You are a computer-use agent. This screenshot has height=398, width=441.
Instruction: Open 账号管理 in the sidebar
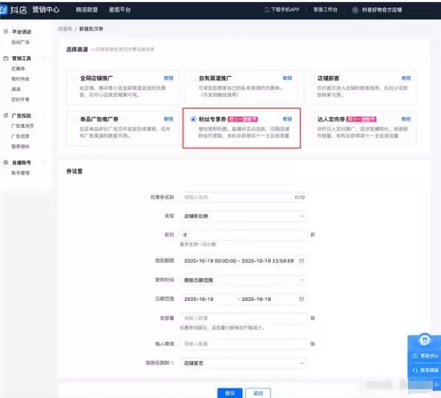(20, 173)
